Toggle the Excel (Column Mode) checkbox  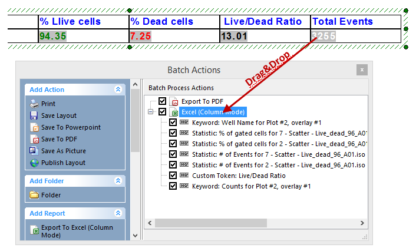[163, 112]
